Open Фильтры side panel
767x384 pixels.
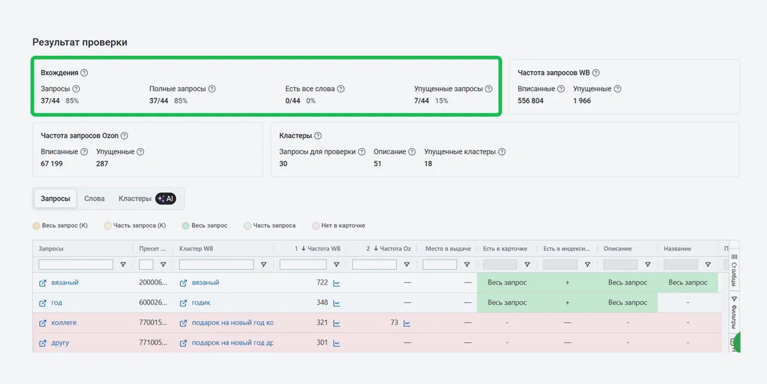pyautogui.click(x=734, y=312)
